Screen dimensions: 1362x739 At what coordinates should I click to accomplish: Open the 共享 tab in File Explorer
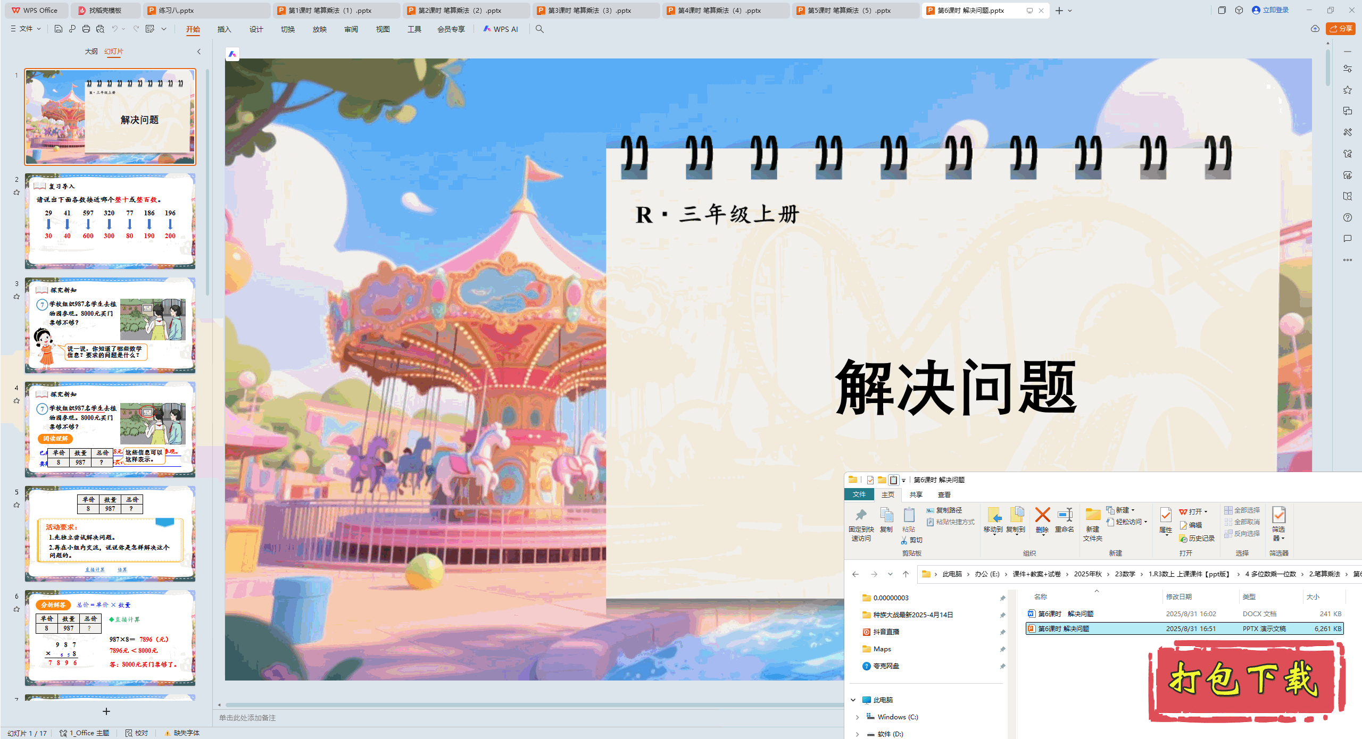(916, 494)
